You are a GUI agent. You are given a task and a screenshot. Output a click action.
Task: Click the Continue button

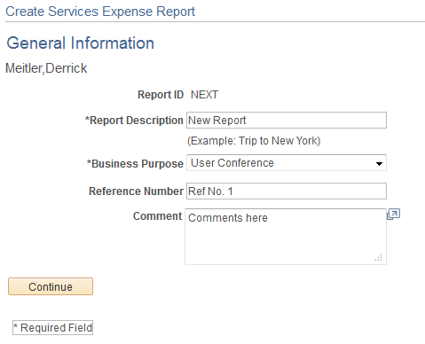[51, 286]
